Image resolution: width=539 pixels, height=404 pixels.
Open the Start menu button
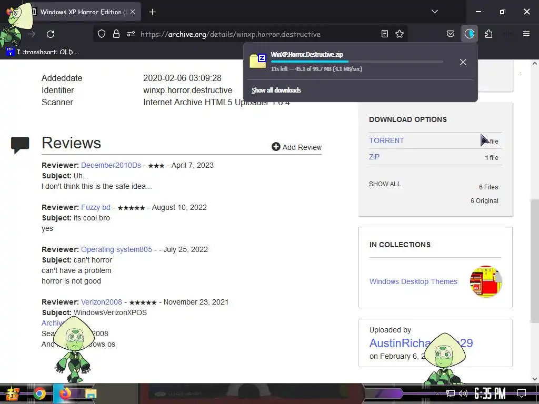tap(12, 393)
